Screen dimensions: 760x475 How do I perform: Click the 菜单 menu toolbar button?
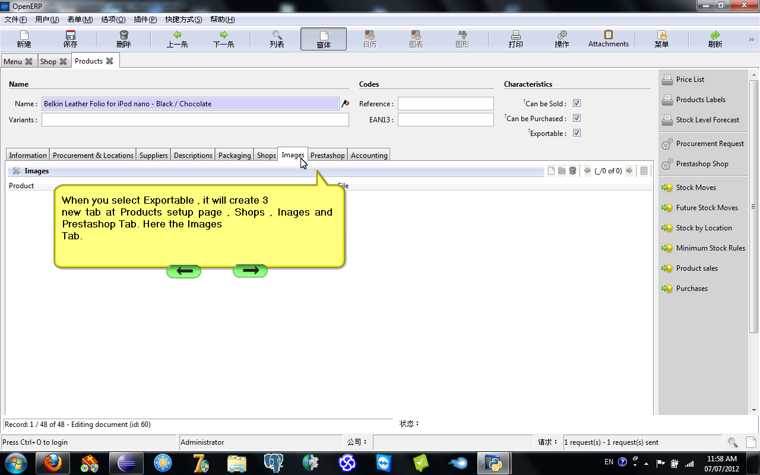(x=661, y=39)
